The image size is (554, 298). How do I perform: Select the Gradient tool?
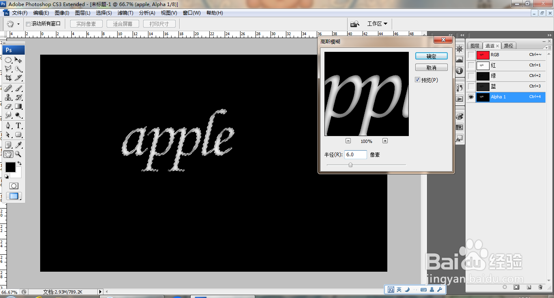[18, 106]
